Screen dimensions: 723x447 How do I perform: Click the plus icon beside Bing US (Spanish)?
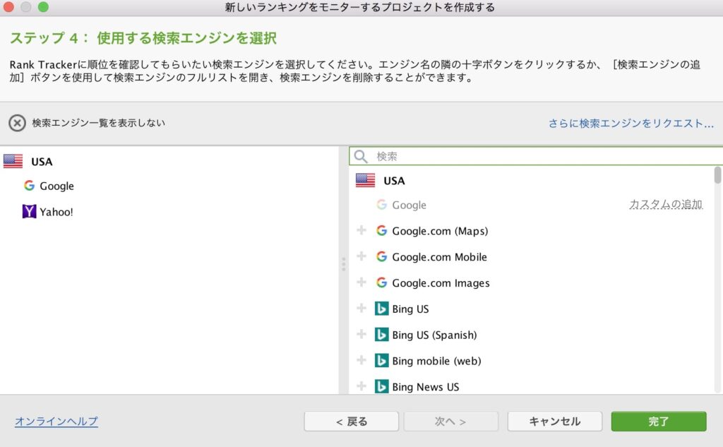[361, 334]
